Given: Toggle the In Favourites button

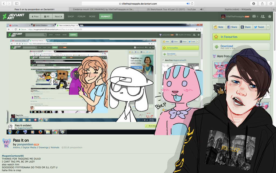Looking at the screenshot, I should [241, 37].
